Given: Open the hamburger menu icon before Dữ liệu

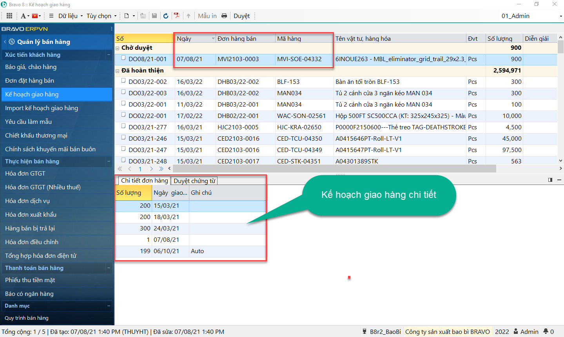Looking at the screenshot, I should (x=51, y=16).
